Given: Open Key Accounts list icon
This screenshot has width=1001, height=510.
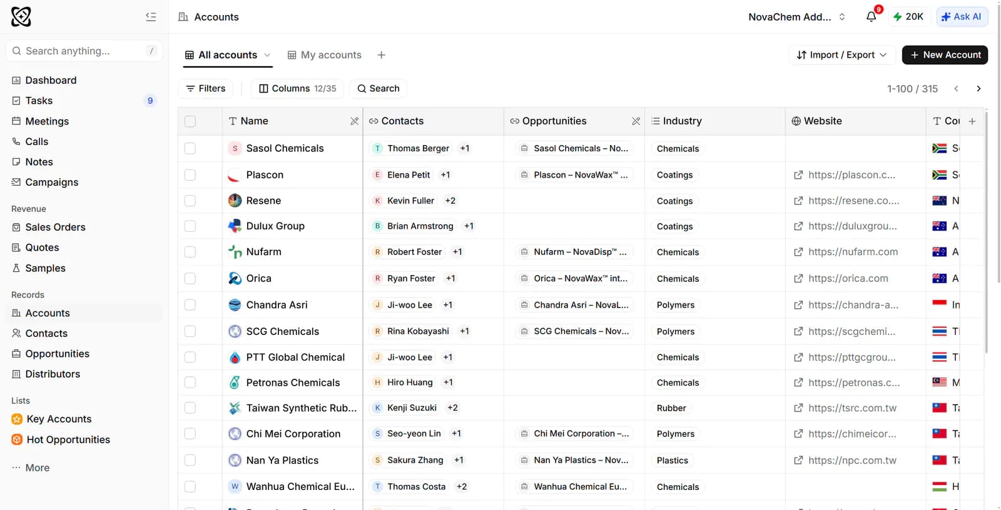Looking at the screenshot, I should tap(17, 419).
